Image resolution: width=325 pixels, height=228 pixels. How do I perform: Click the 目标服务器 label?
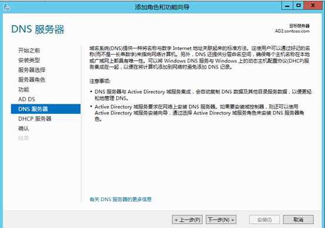pos(299,26)
